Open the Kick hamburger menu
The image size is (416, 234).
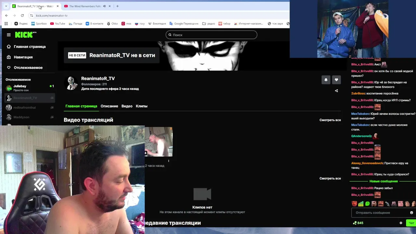9,35
